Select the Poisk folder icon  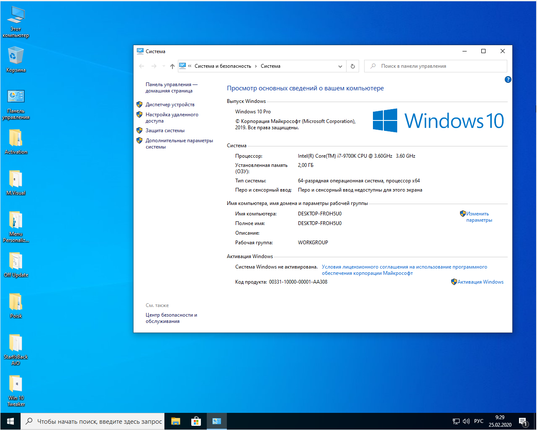click(x=16, y=305)
